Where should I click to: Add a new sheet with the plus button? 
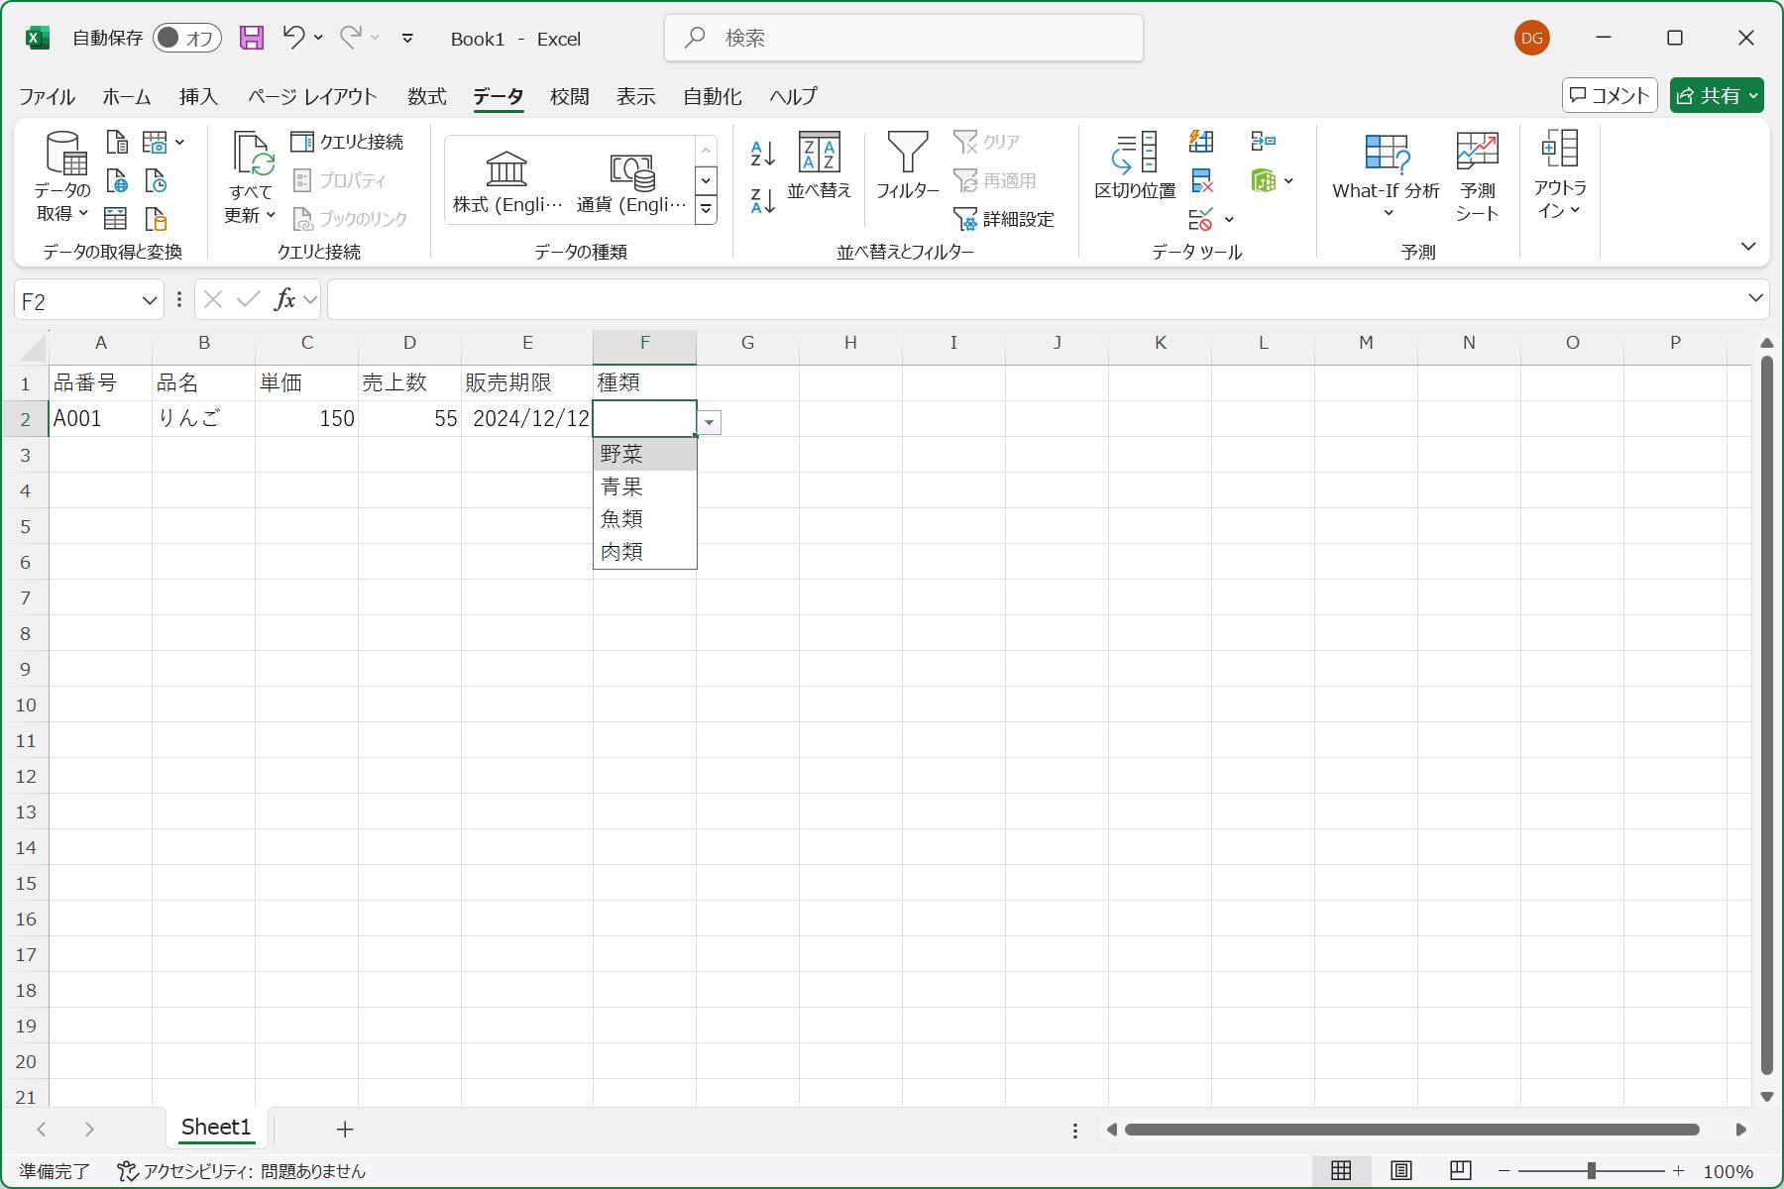coord(345,1129)
